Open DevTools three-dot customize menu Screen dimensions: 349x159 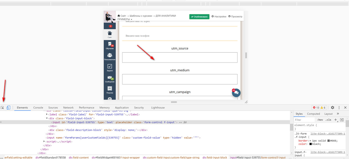[339, 107]
